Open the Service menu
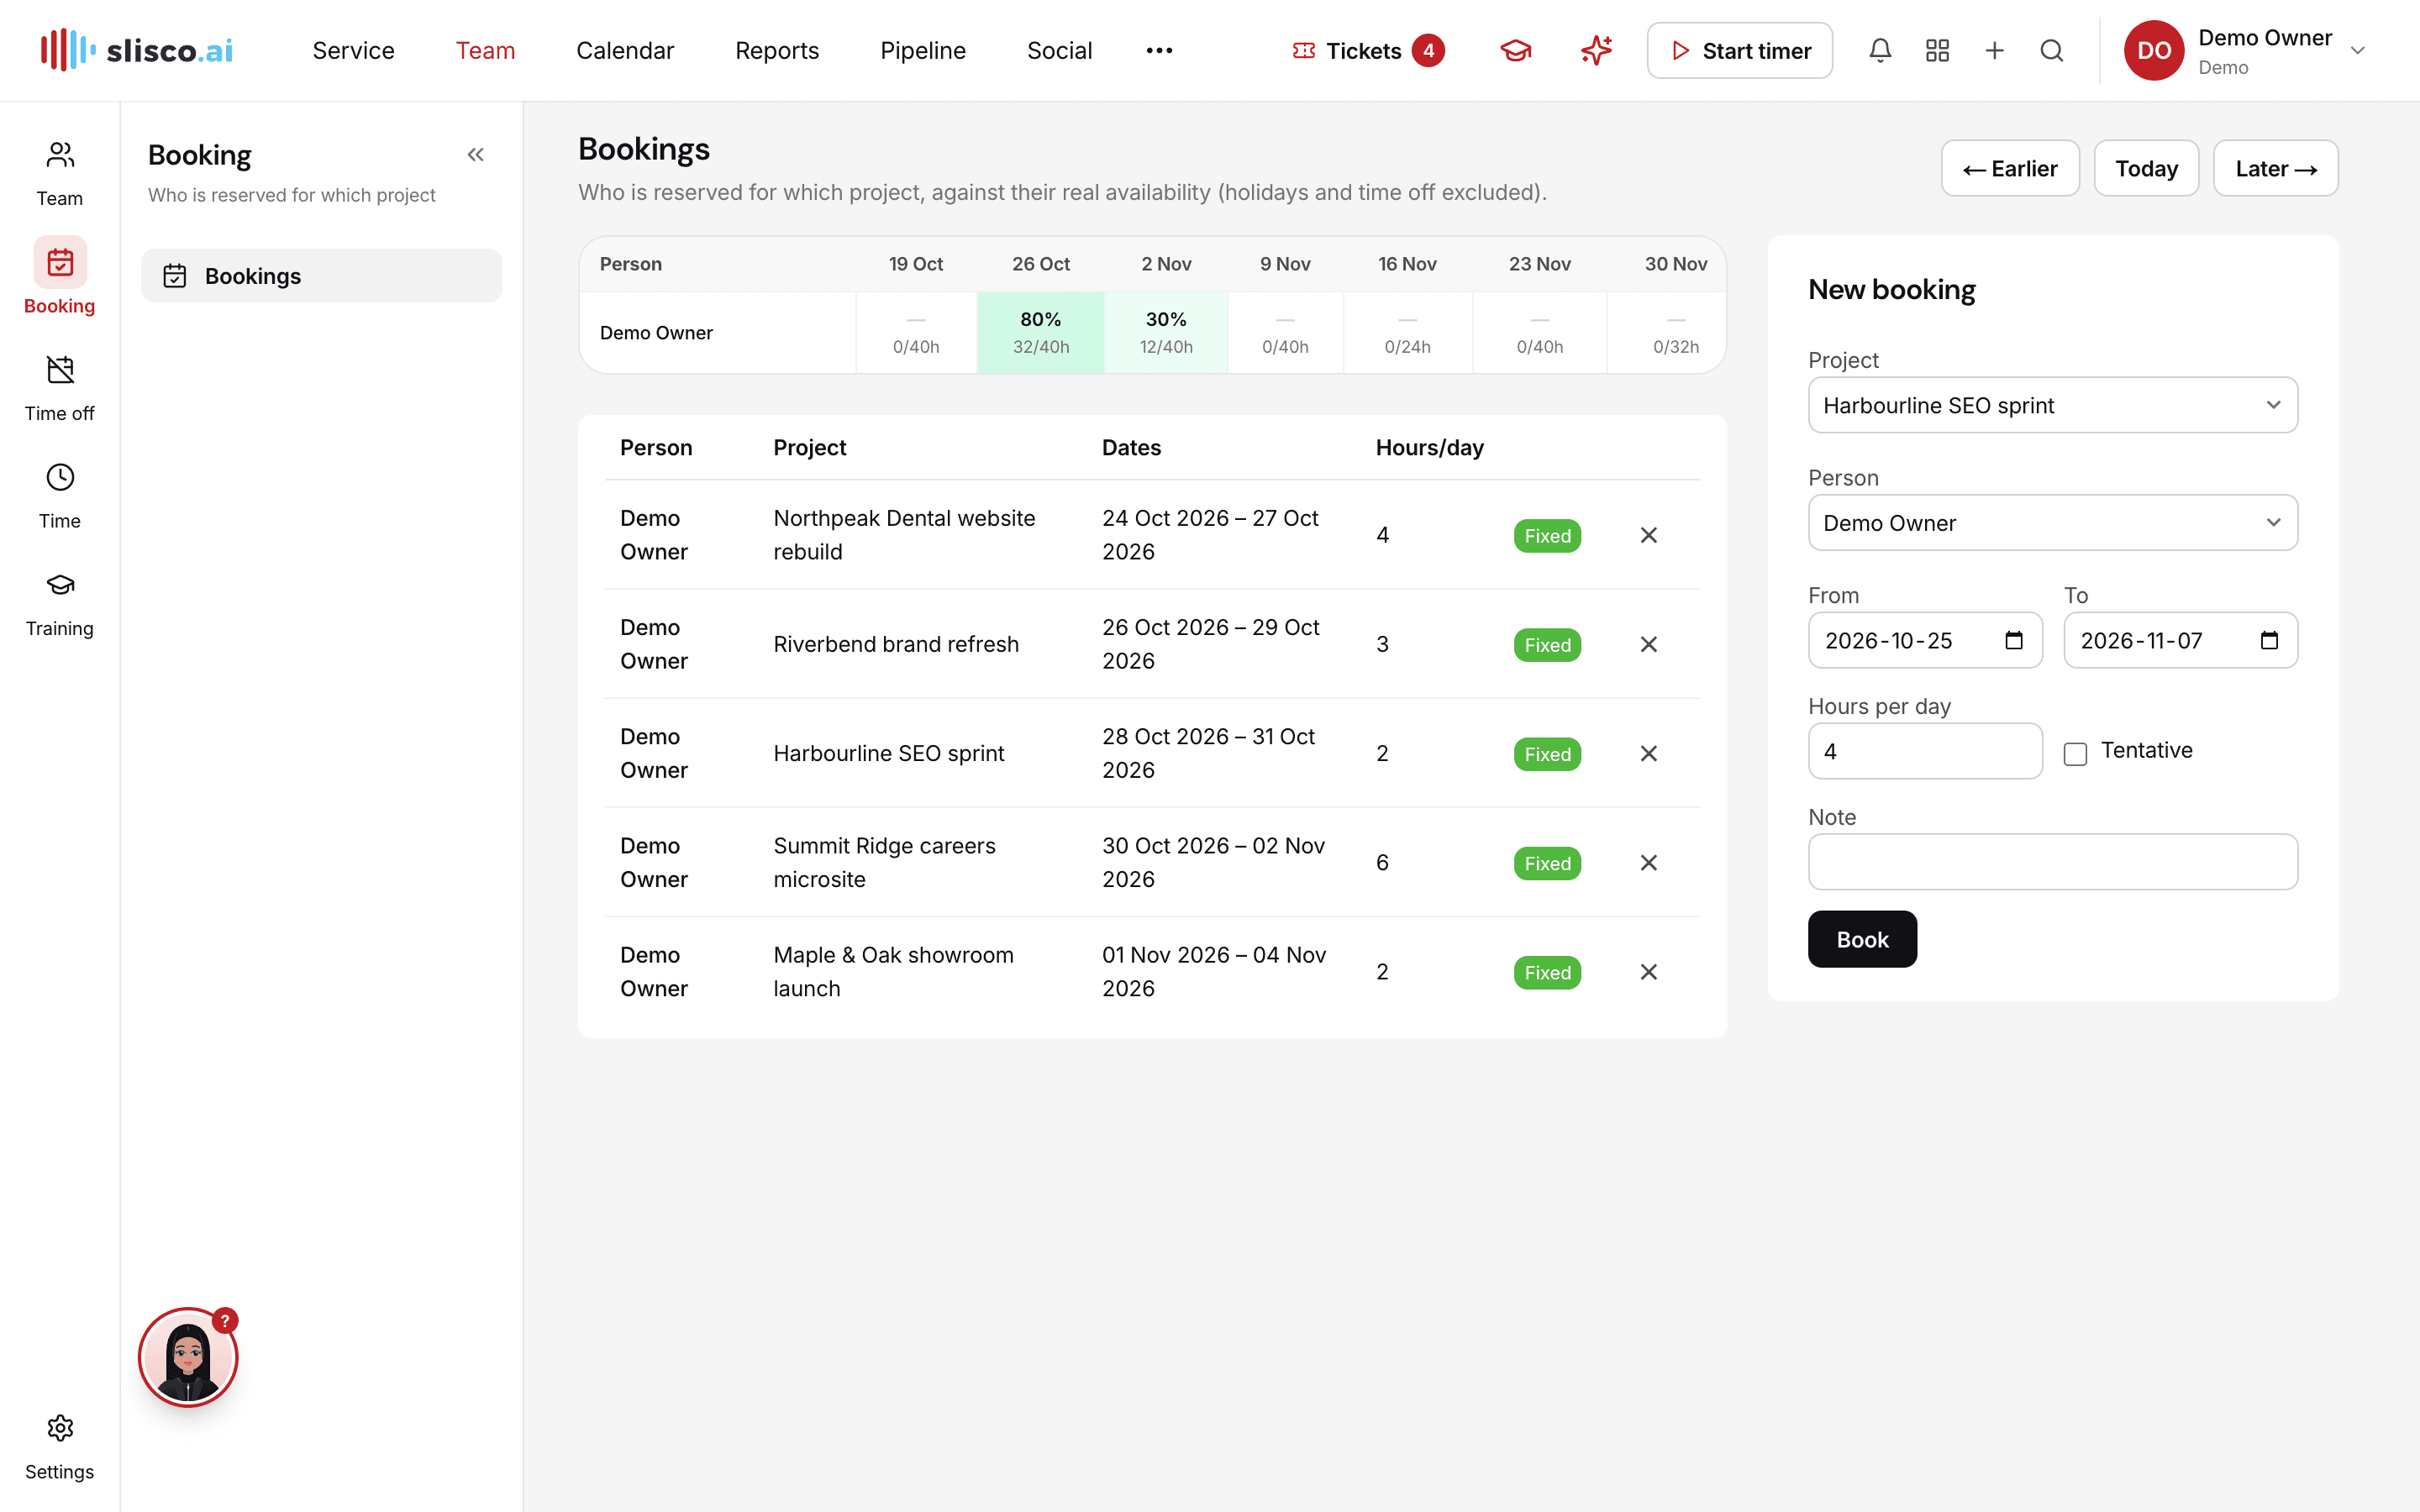This screenshot has height=1512, width=2420. 353,50
